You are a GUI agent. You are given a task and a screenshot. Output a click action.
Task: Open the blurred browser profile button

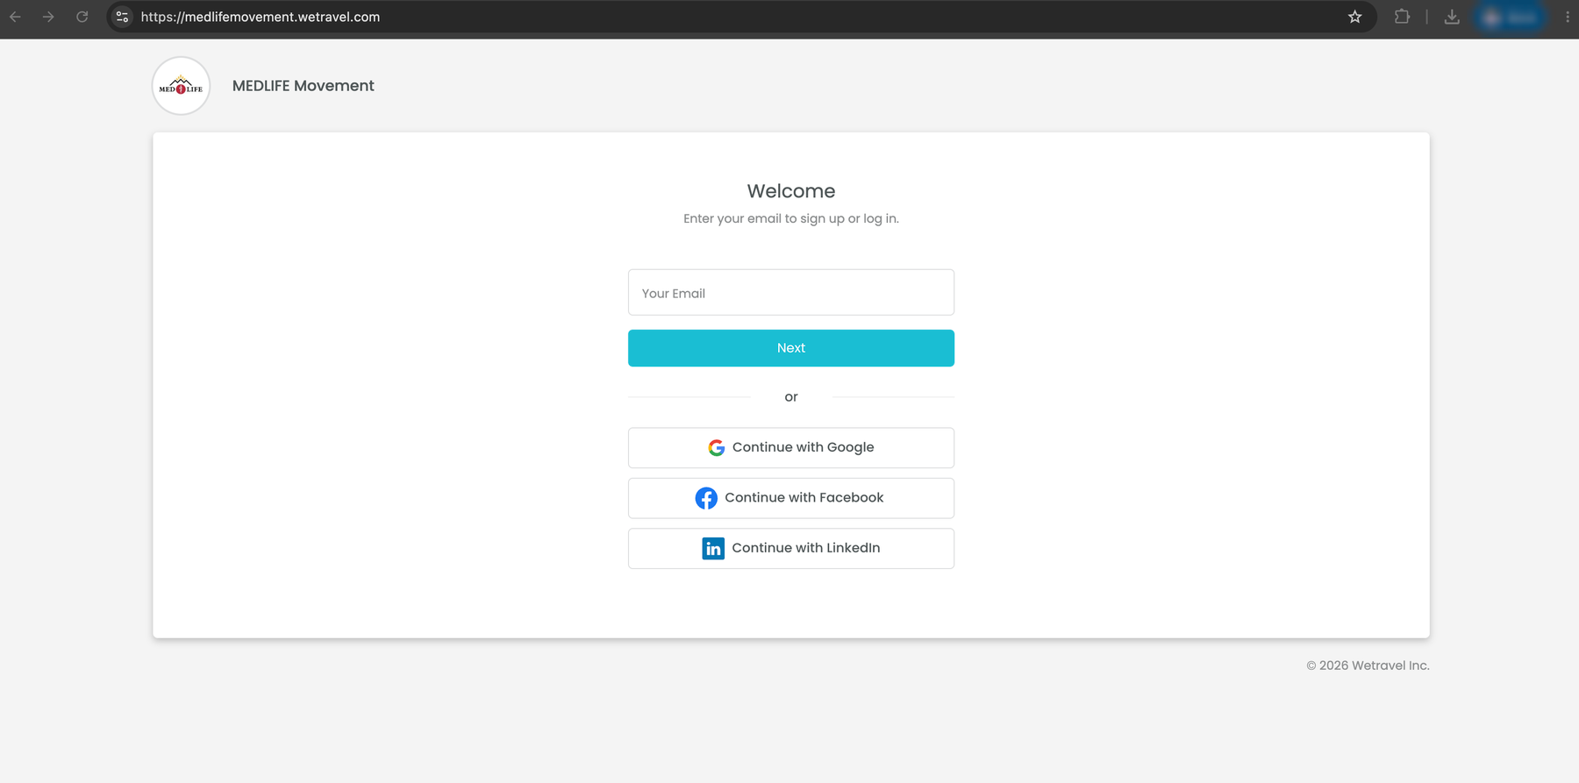[x=1511, y=17]
